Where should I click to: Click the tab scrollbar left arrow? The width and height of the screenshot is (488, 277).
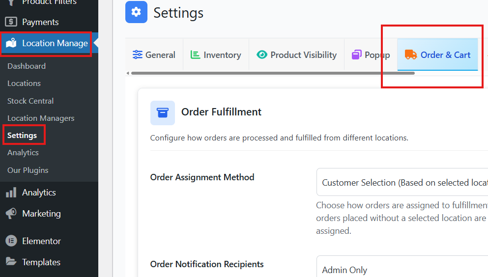click(x=128, y=73)
